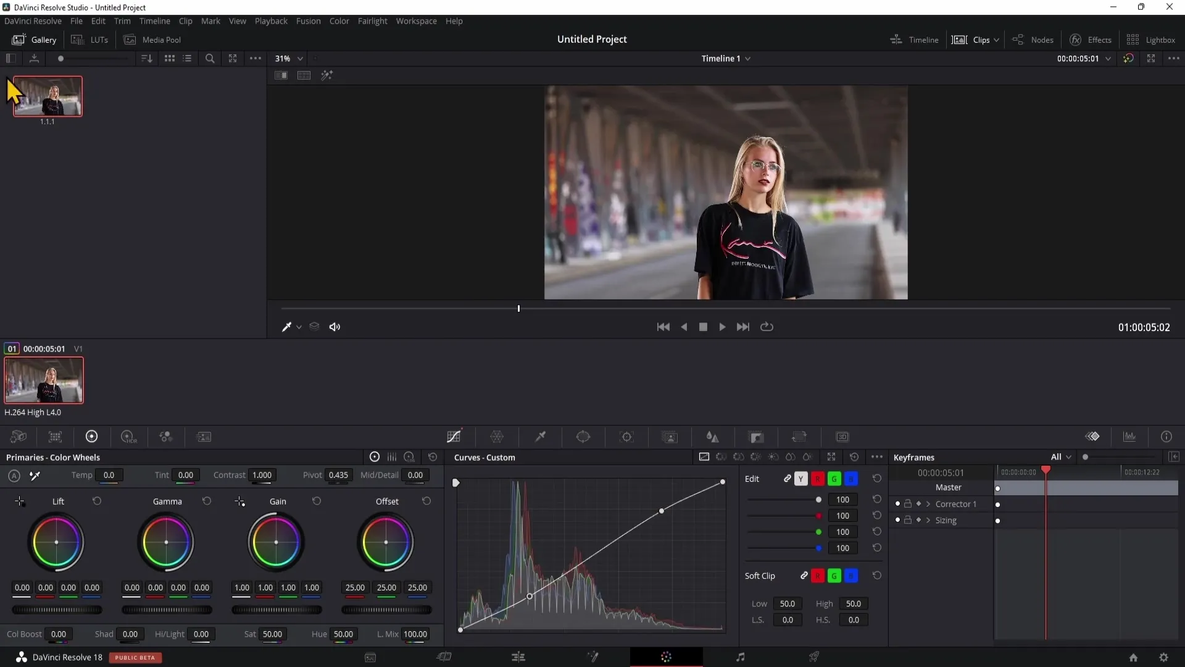Click the reset Lift button
The image size is (1185, 667).
[96, 501]
